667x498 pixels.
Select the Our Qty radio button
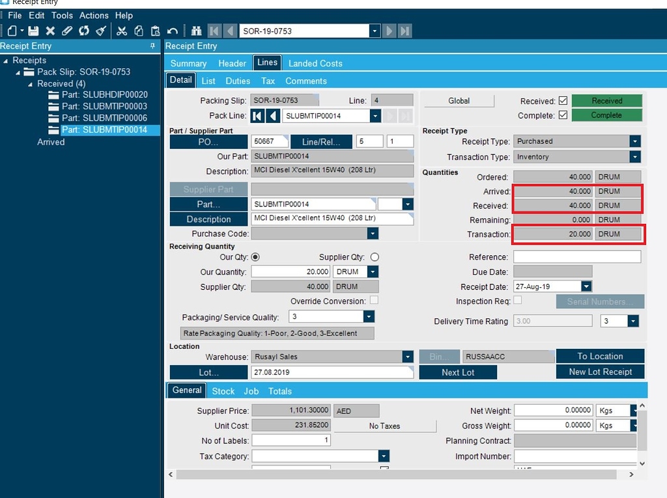pos(255,257)
